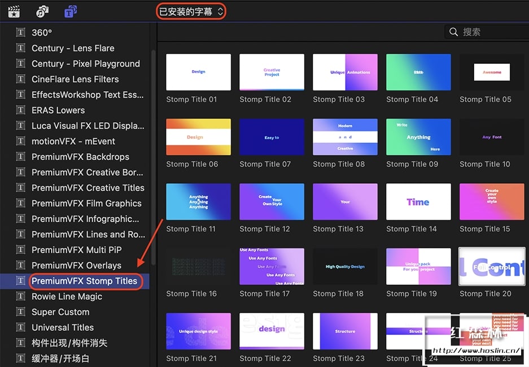Click the title icon beside Century - Lens Flare

click(21, 48)
